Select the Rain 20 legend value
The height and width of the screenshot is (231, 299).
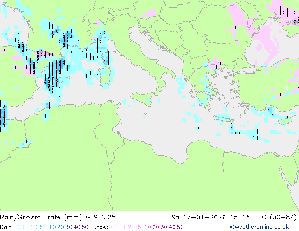[x=61, y=227]
